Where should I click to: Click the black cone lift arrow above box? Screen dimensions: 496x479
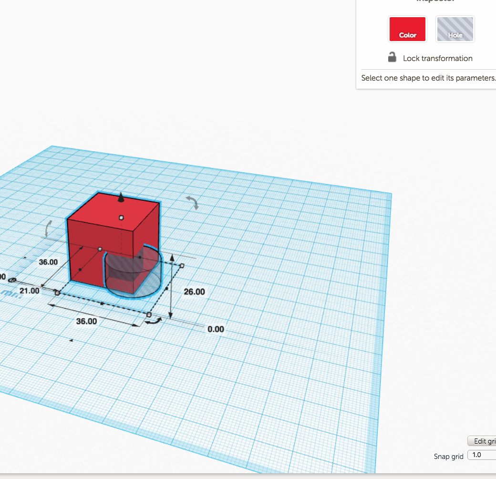coord(121,198)
